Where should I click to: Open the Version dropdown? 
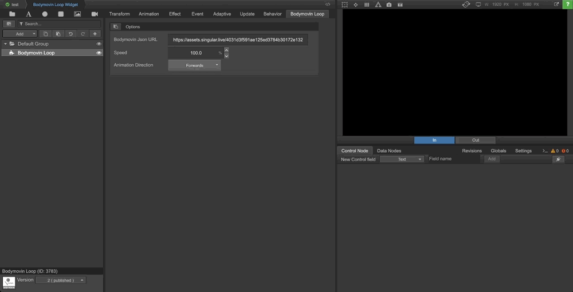[61, 280]
